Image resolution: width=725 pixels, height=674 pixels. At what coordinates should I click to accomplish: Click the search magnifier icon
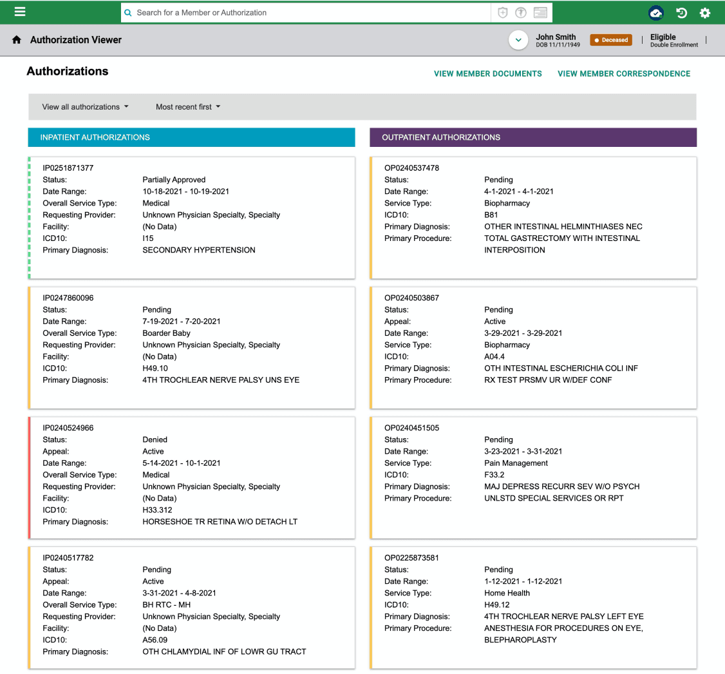pyautogui.click(x=128, y=13)
